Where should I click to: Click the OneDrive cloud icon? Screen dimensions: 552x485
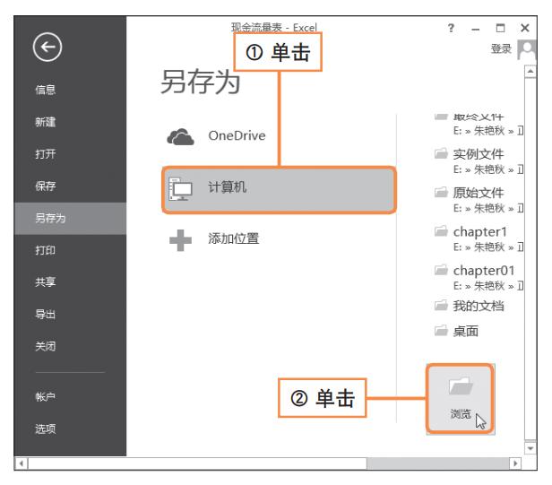tap(180, 136)
